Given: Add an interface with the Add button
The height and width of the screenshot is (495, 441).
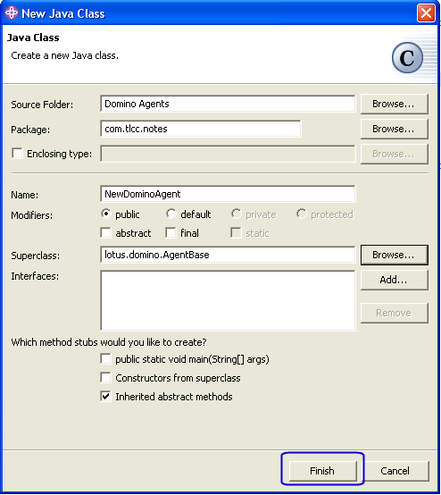Looking at the screenshot, I should pyautogui.click(x=395, y=280).
